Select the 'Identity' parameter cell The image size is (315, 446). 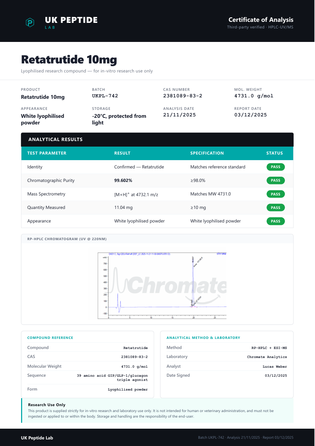(x=35, y=167)
